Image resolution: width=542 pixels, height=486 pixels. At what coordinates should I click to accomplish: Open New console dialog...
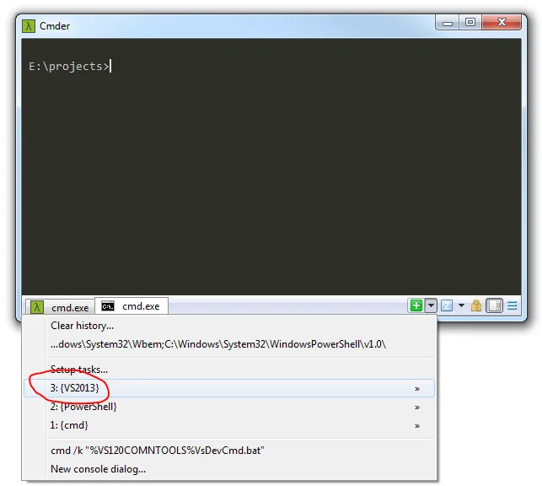[98, 469]
